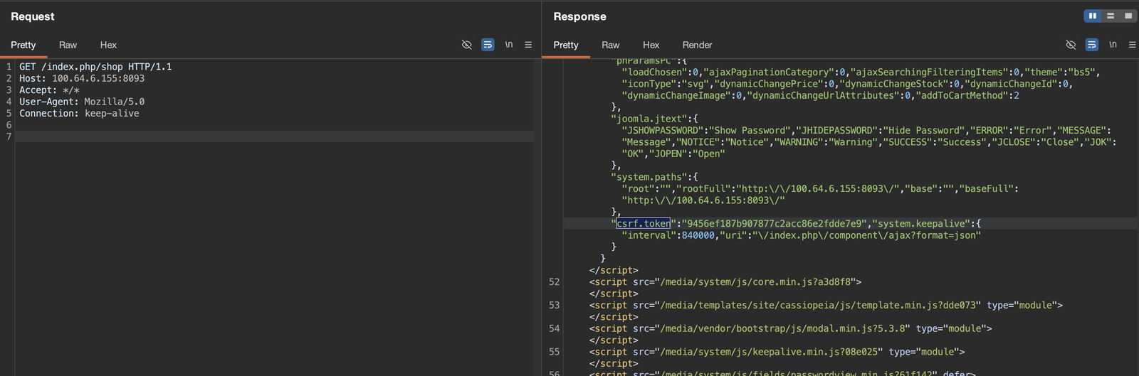Switch to the Request Pretty tab
The image size is (1139, 376).
[23, 45]
